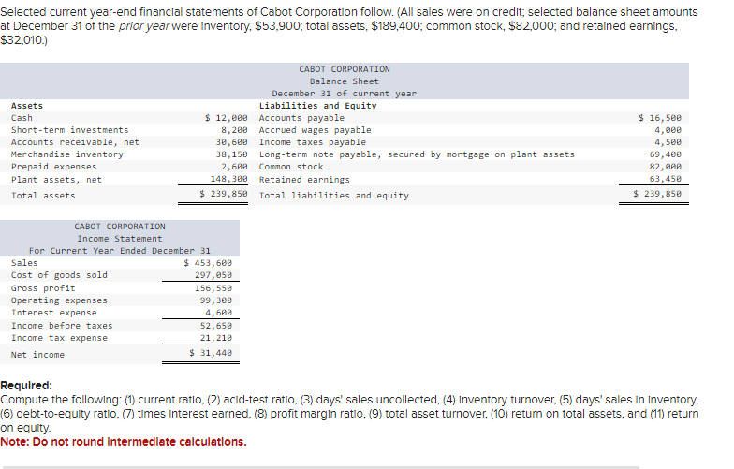This screenshot has height=469, width=734.
Task: Click the For Current Year Ended December 31 line
Action: [120, 251]
